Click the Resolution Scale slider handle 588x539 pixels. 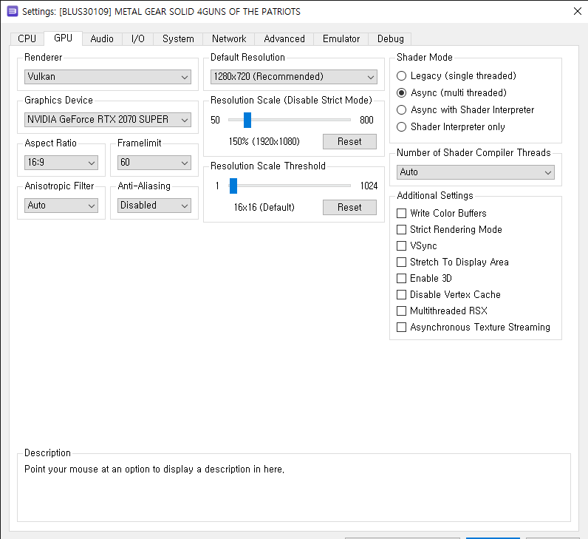click(247, 120)
